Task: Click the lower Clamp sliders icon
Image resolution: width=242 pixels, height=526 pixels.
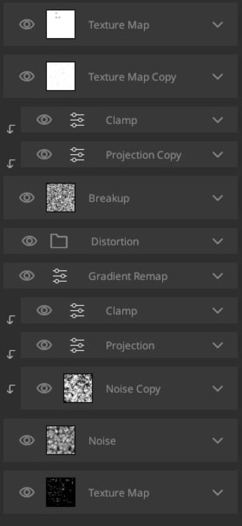Action: (77, 311)
